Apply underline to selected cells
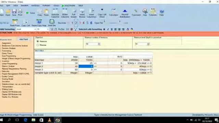This screenshot has height=123, width=219. [x=112, y=29]
